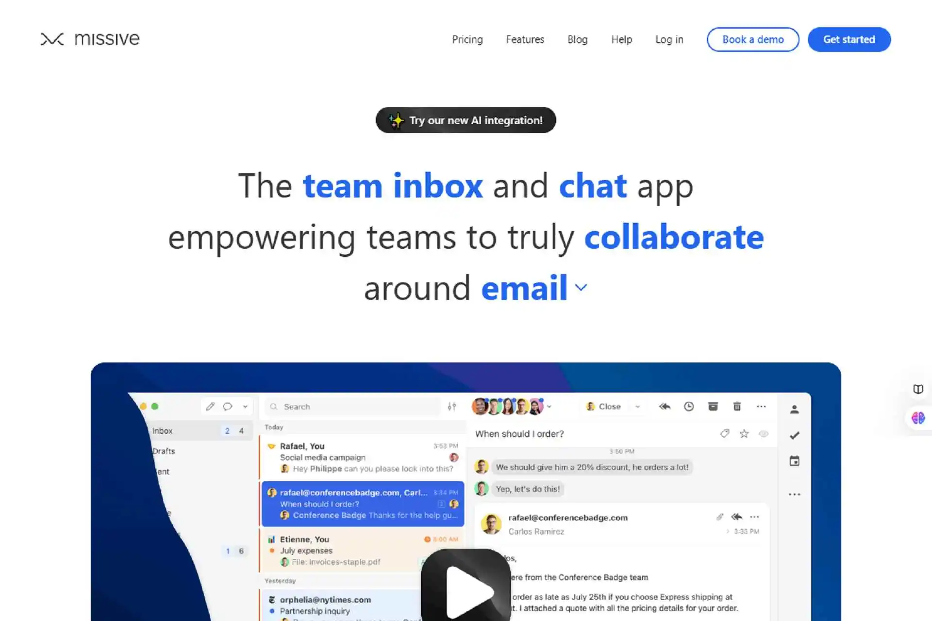
Task: Click Get started button
Action: coord(849,39)
